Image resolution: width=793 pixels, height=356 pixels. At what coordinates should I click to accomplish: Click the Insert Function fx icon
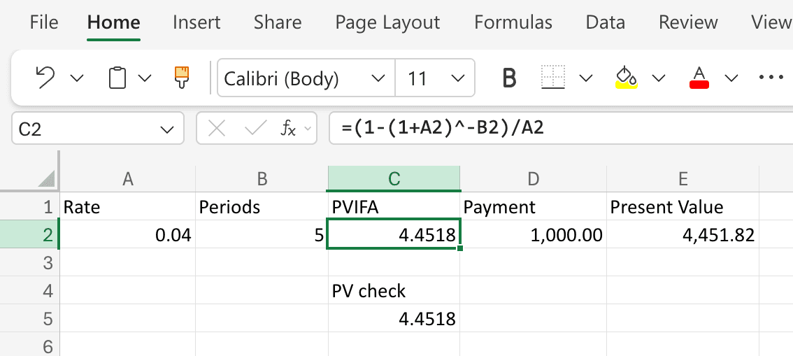coord(288,129)
